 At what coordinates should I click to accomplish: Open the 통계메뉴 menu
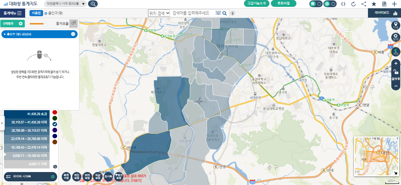[13, 13]
